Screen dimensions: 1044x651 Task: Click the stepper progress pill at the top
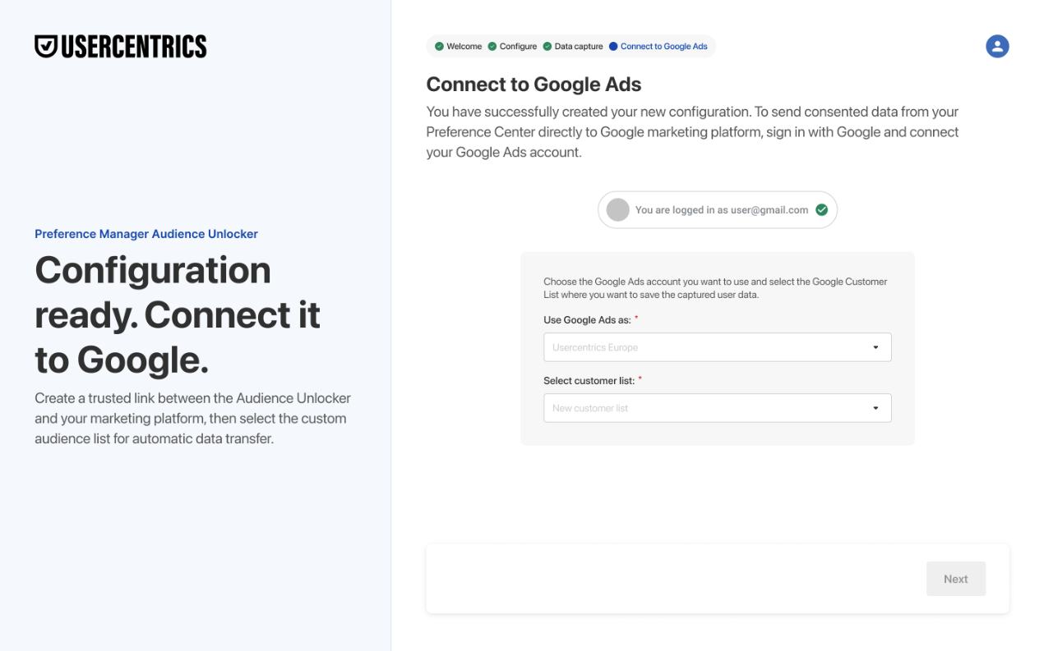570,46
